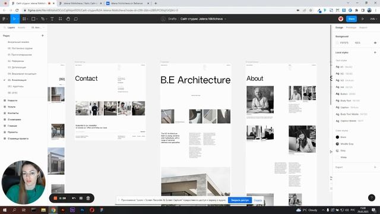
Task: Open Chrome from the taskbar
Action: [x=53, y=210]
